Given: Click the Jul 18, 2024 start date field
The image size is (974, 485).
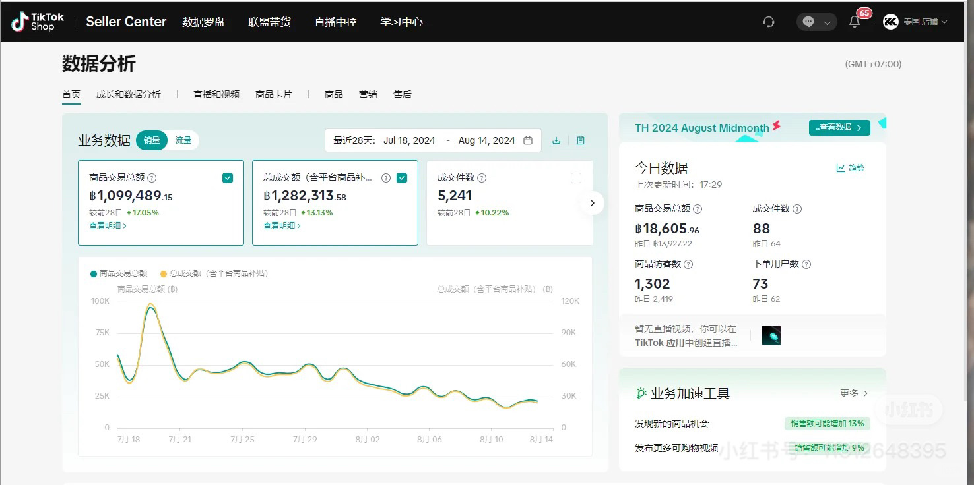Looking at the screenshot, I should (409, 140).
